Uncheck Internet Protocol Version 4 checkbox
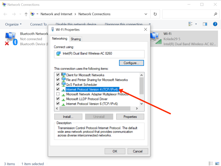The height and width of the screenshot is (166, 221). [x=58, y=89]
